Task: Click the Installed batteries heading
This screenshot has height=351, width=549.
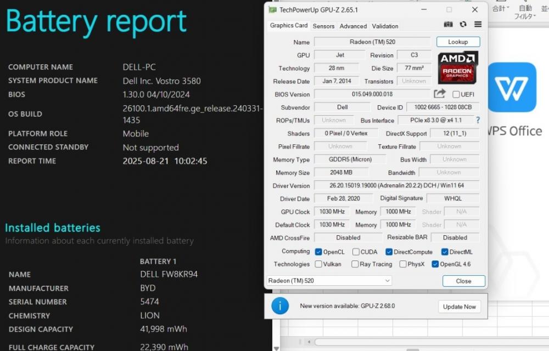Action: [x=53, y=228]
